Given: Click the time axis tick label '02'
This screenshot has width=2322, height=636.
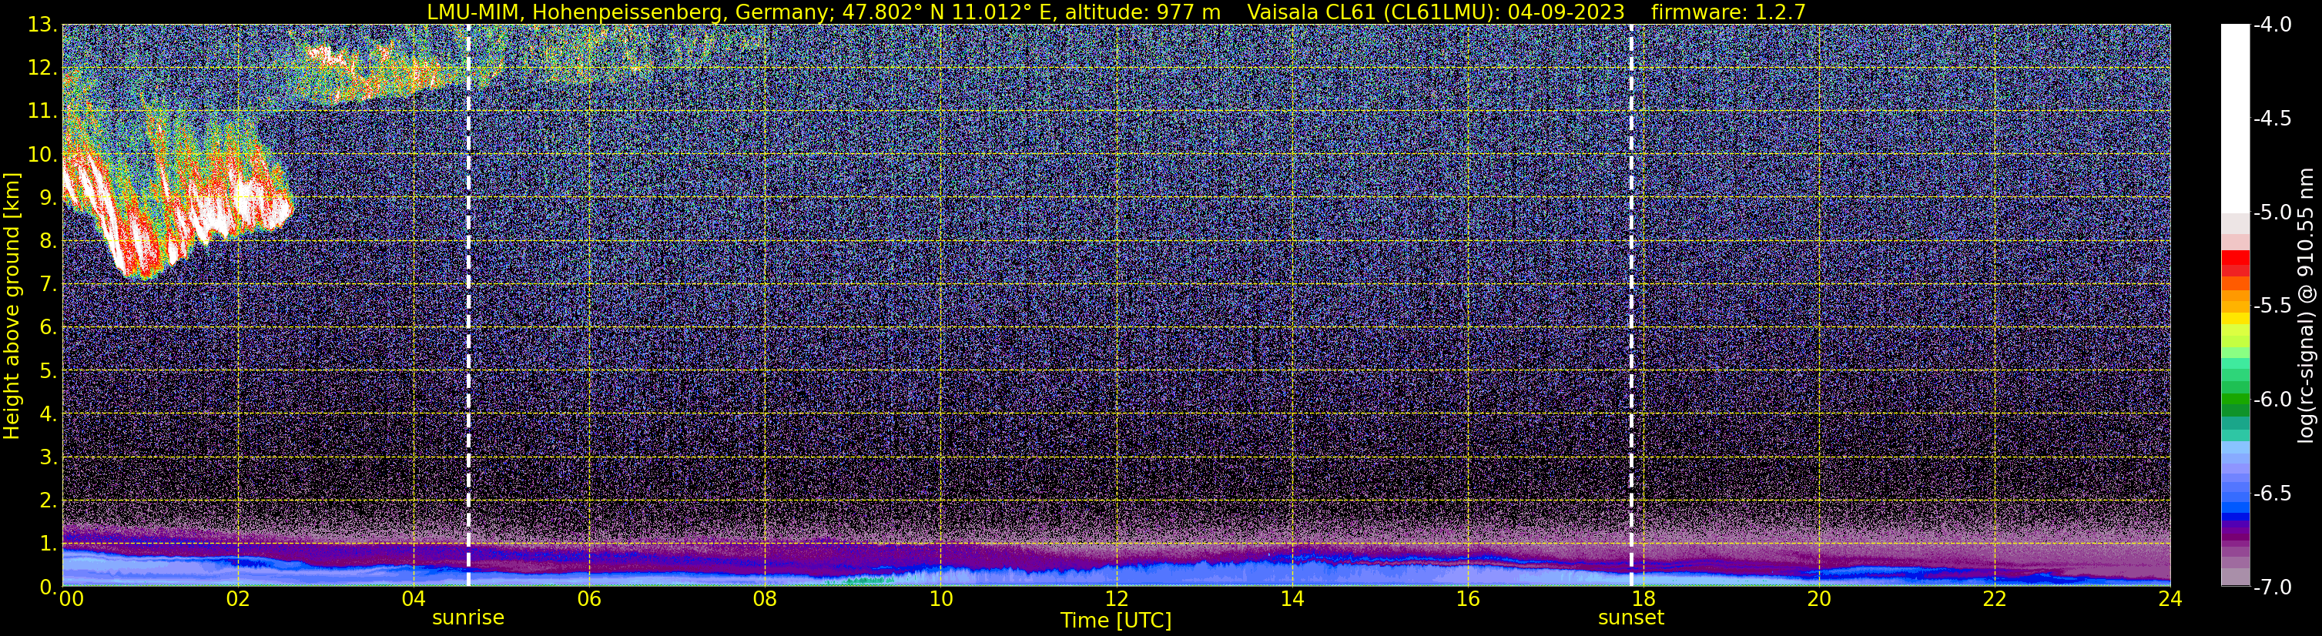Looking at the screenshot, I should 237,599.
